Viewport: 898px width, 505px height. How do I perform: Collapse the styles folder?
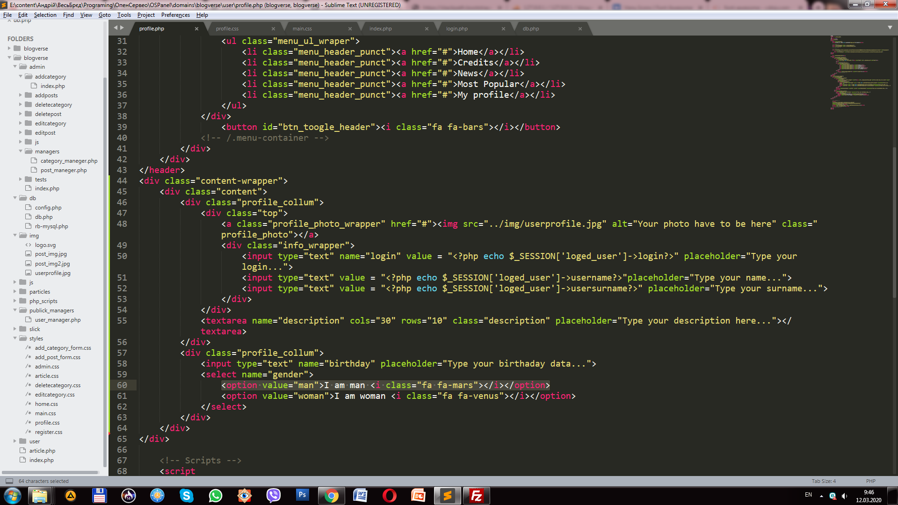(x=15, y=338)
